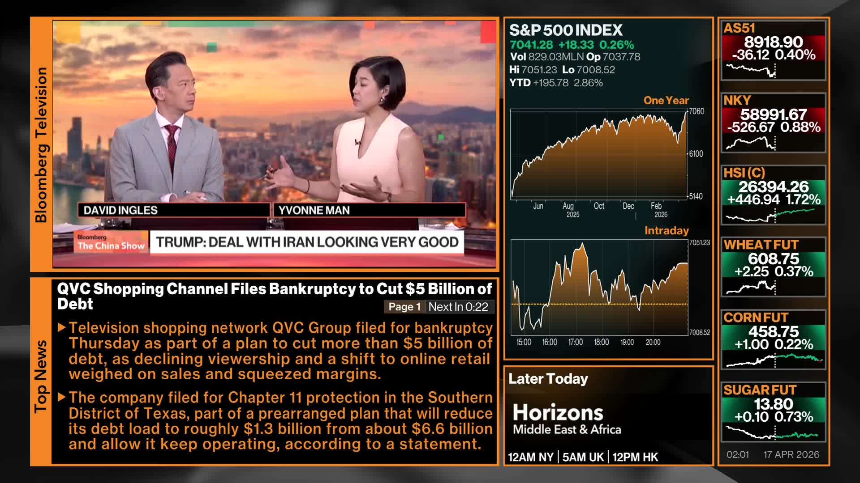Click the QVC bankruptcy headline

coord(274,296)
